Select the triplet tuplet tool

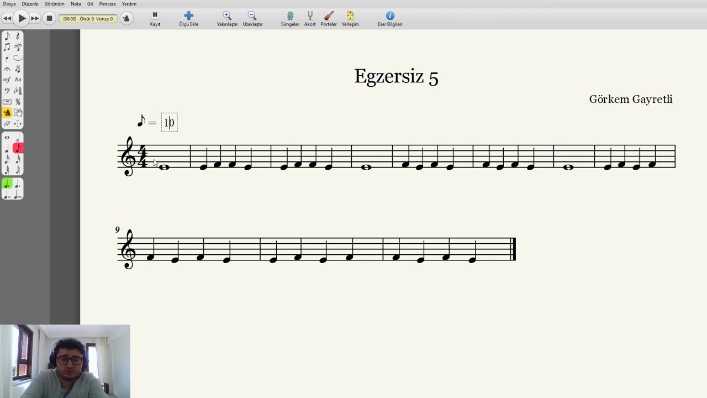[18, 47]
